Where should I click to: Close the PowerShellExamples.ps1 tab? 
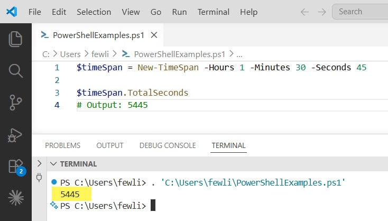(x=154, y=35)
